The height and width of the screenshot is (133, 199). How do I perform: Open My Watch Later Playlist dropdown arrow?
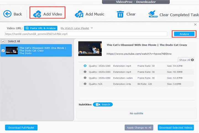(92, 28)
